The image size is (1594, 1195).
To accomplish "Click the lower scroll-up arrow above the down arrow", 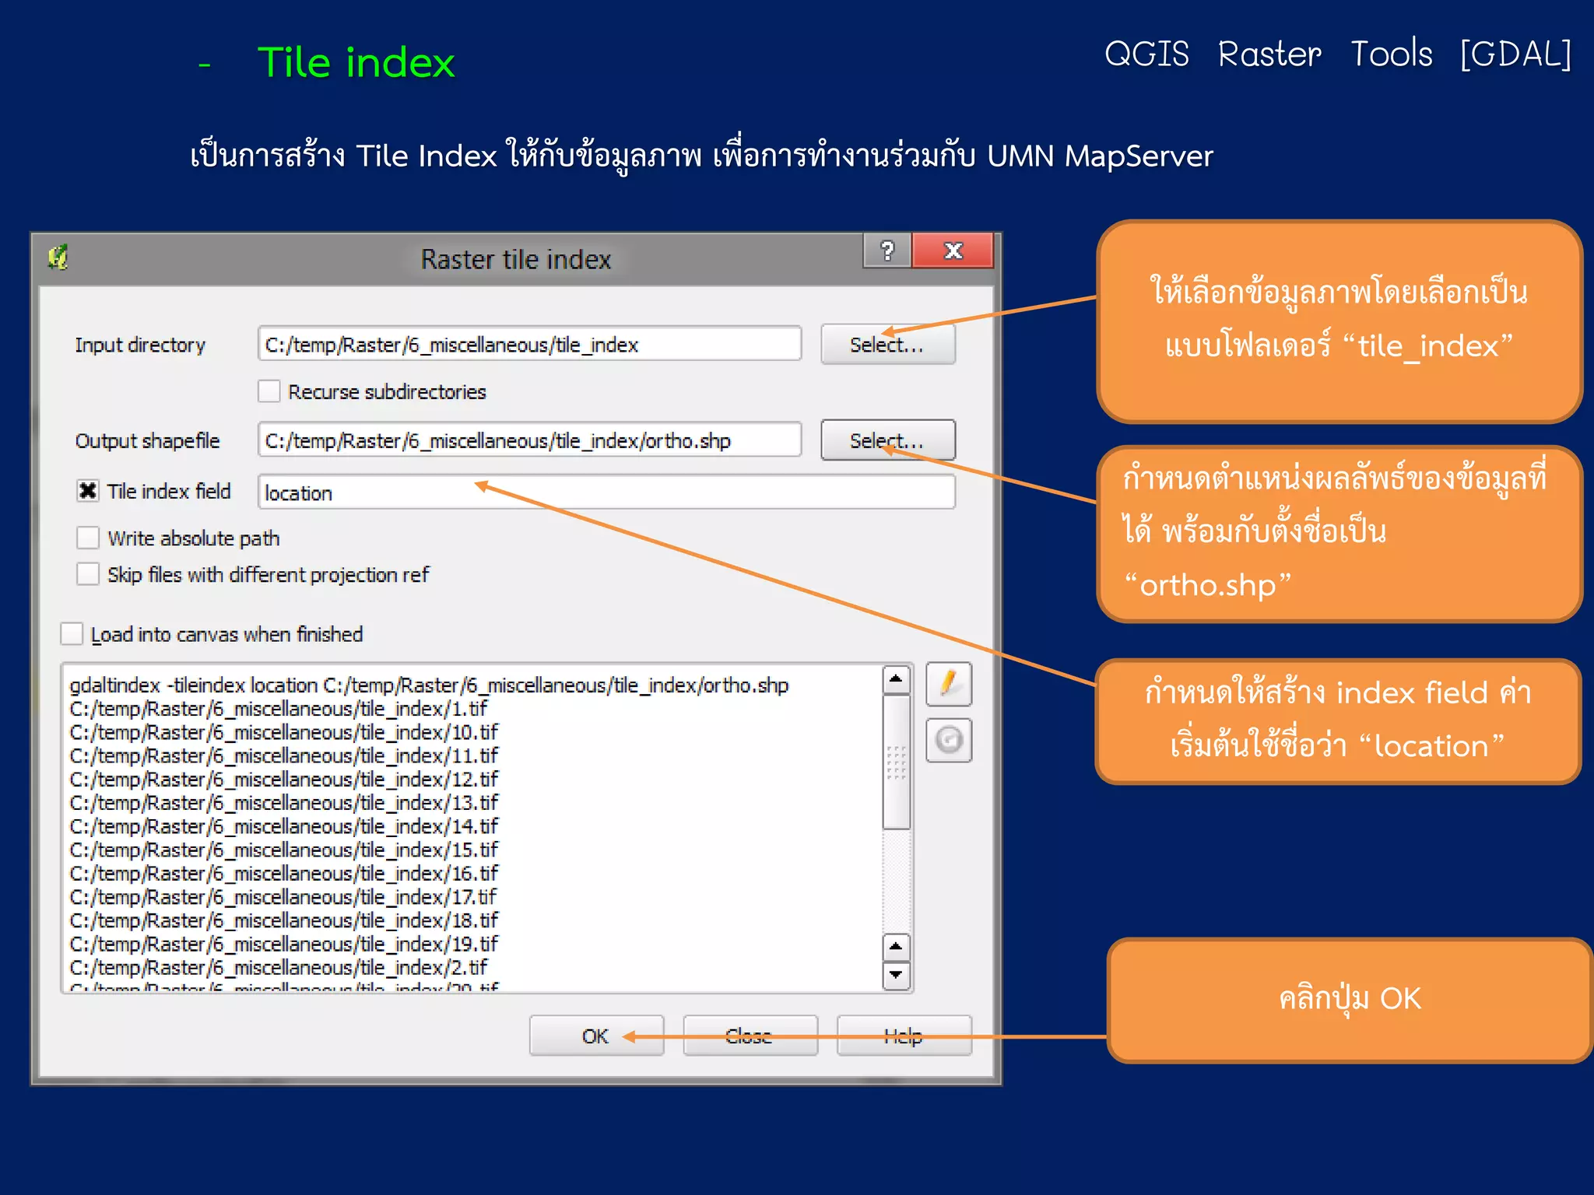I will tap(897, 947).
